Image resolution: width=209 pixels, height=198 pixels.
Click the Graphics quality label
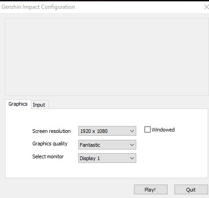(x=50, y=144)
